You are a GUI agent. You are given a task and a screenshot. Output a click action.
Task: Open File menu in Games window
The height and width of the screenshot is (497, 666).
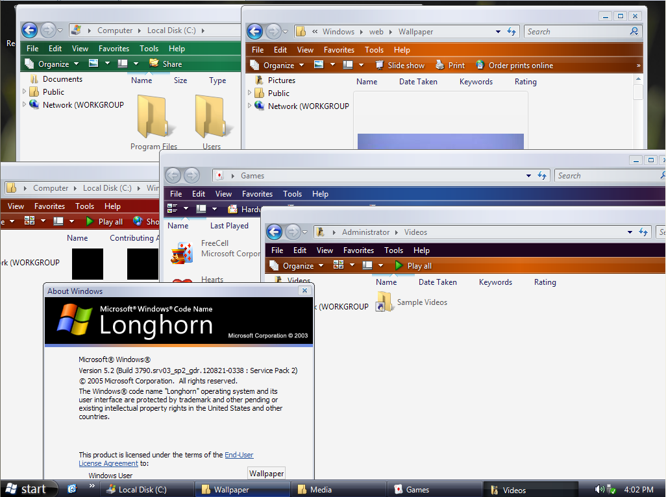click(x=176, y=193)
